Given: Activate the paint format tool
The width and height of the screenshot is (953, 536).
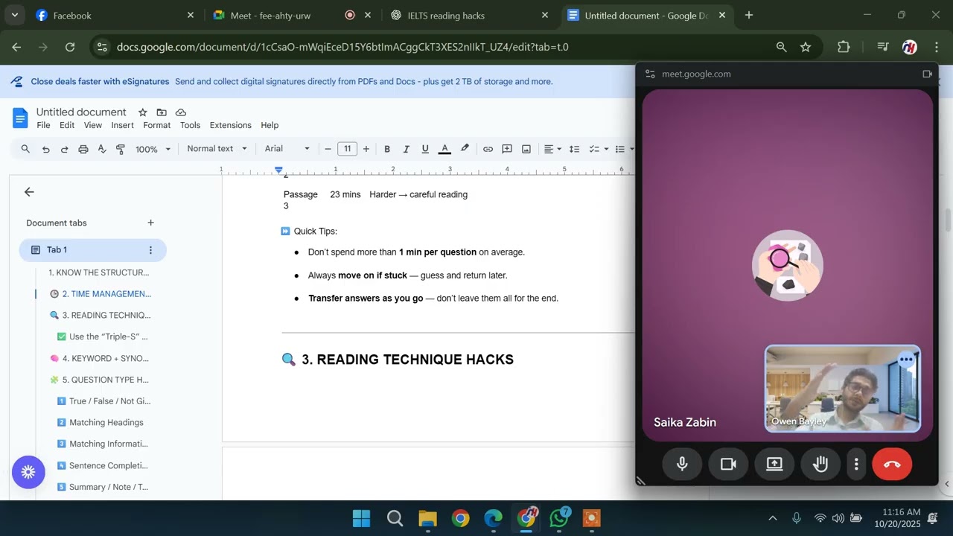Looking at the screenshot, I should click(121, 149).
